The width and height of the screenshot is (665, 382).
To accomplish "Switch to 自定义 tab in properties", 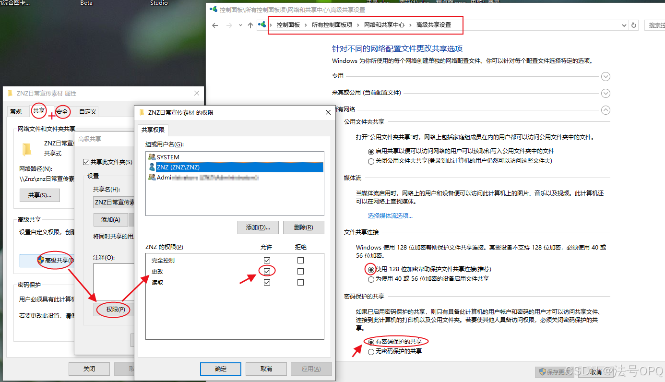I will [87, 111].
